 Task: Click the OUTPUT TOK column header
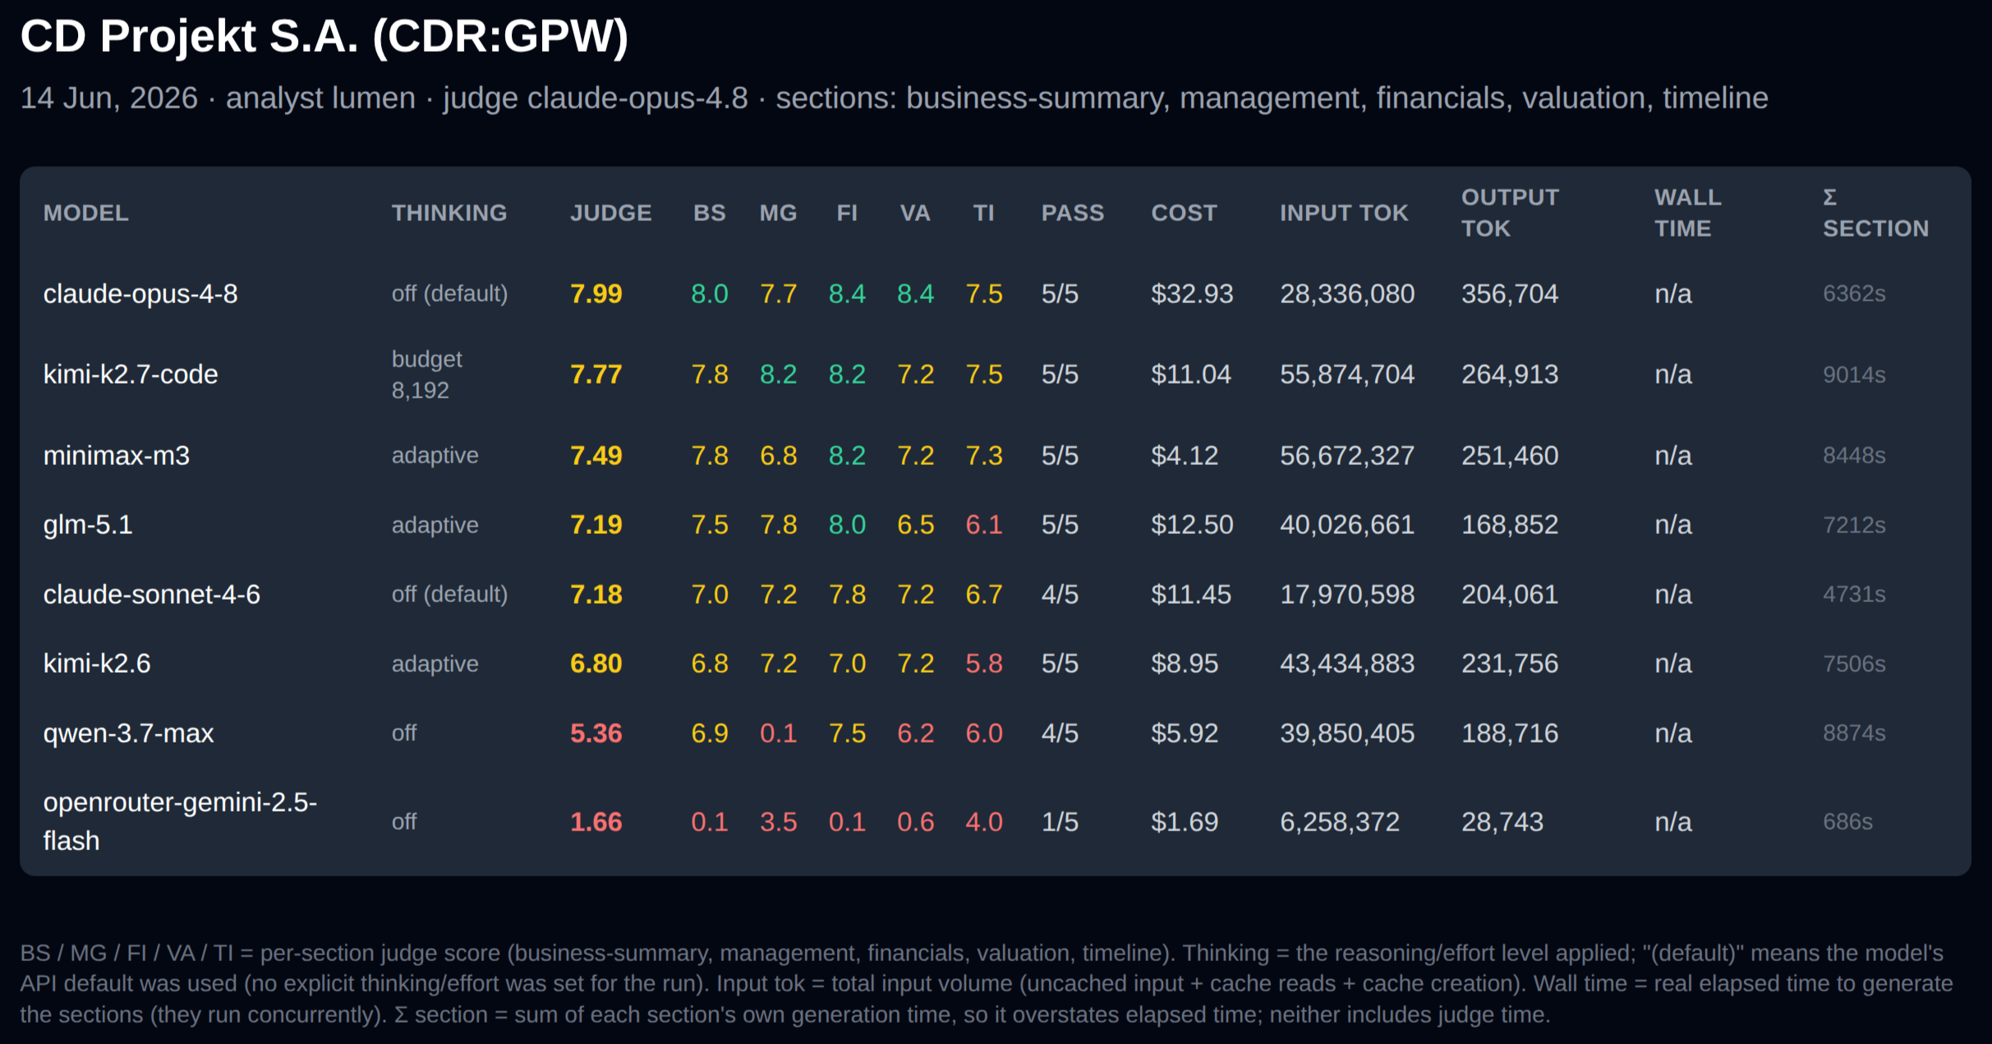(x=1510, y=213)
